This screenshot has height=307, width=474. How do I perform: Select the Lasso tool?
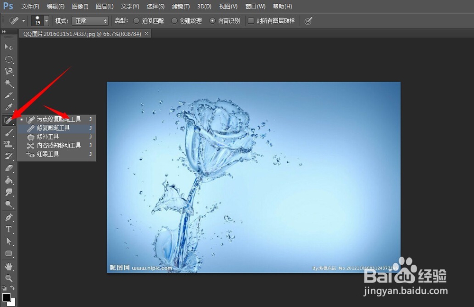point(9,71)
